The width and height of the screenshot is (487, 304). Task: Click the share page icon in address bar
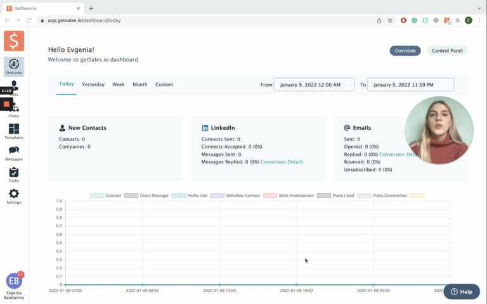pos(379,20)
